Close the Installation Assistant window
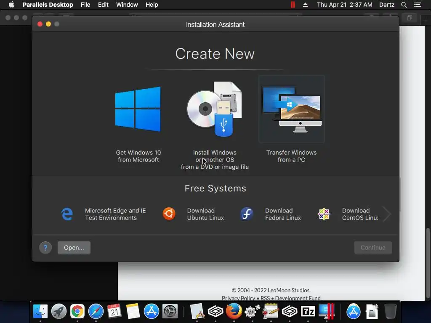Screen dimensions: 431x323 click(40, 24)
